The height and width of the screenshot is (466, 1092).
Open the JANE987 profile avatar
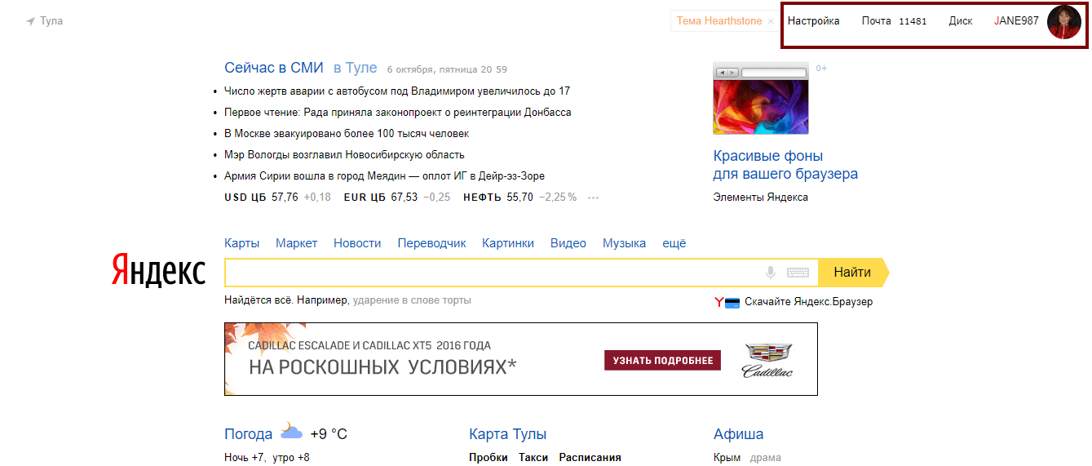(1064, 22)
